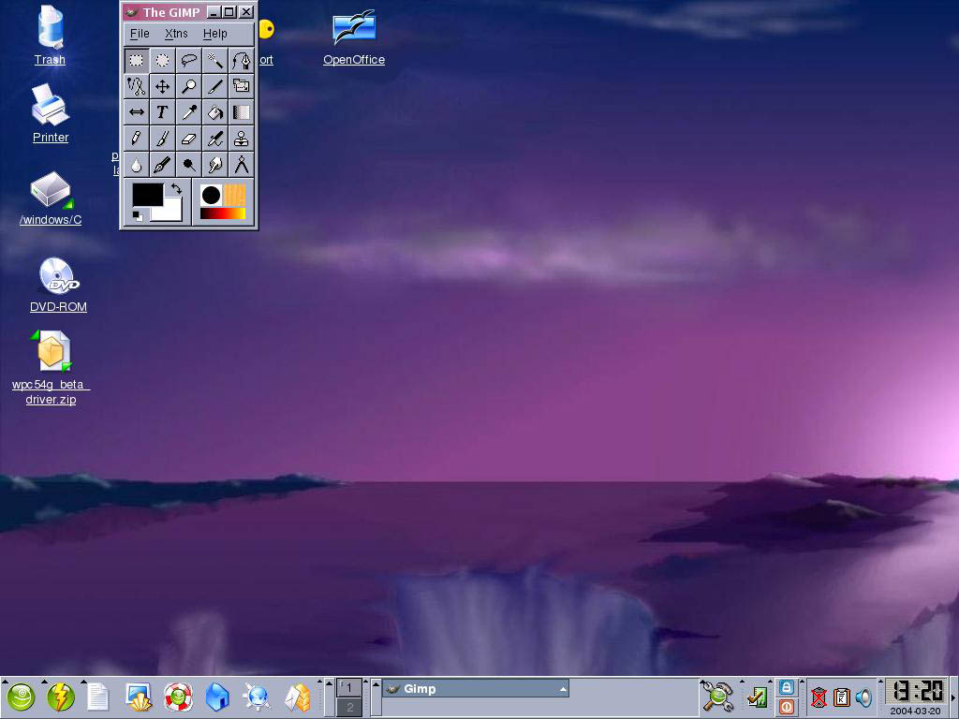This screenshot has width=959, height=719.
Task: Select the Clone stamp tool
Action: tap(242, 139)
